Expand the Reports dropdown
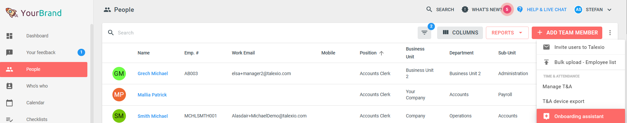Image resolution: width=627 pixels, height=123 pixels. pos(507,33)
